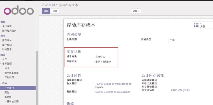The width and height of the screenshot is (213, 105).
Task: Open 运行订货规则 menu item
Action: (9, 31)
